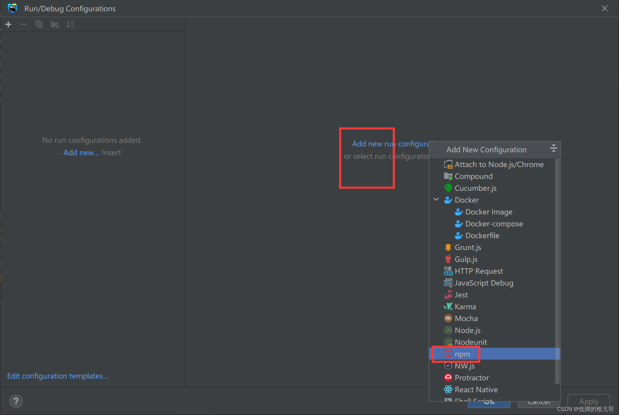The image size is (619, 415).
Task: Click the Gulp.js red cup icon
Action: tap(448, 259)
